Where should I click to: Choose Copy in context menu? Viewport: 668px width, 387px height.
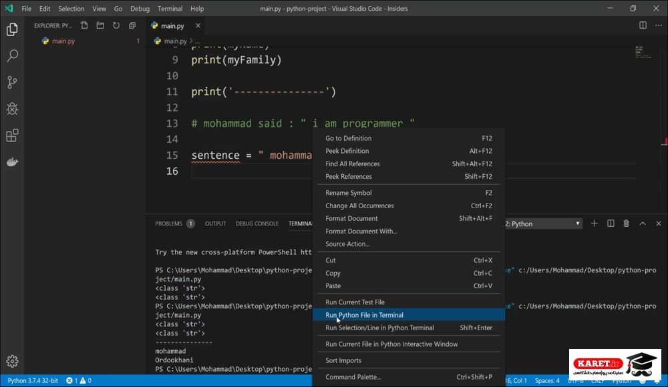pos(409,274)
